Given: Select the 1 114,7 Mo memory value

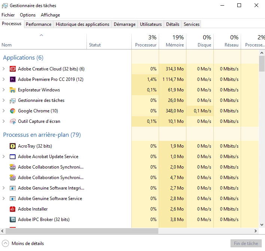Looking at the screenshot, I should click(173, 79).
